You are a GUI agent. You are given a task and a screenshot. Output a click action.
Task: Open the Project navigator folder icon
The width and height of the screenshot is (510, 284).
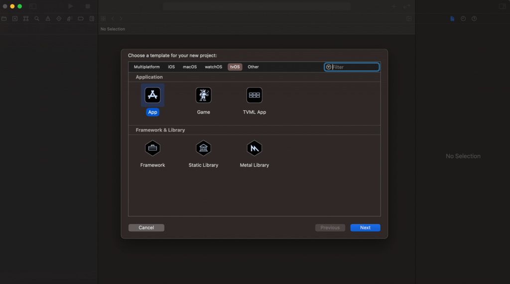click(x=4, y=19)
